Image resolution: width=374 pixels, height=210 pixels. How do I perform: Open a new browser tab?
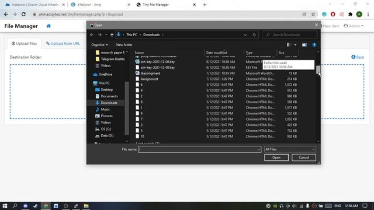[205, 5]
